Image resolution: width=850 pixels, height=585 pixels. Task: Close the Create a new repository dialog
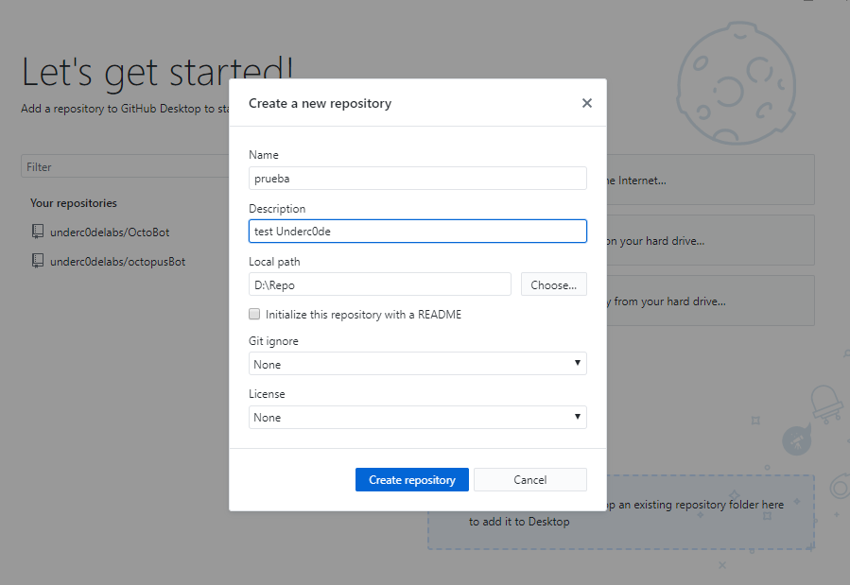tap(586, 103)
